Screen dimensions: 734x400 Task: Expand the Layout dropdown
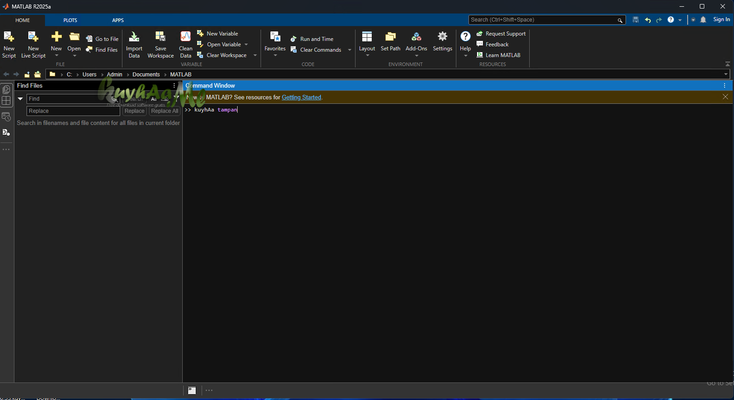point(367,56)
